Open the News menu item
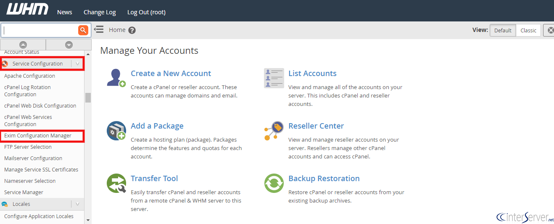Screen dimensions: 554x224 65,12
